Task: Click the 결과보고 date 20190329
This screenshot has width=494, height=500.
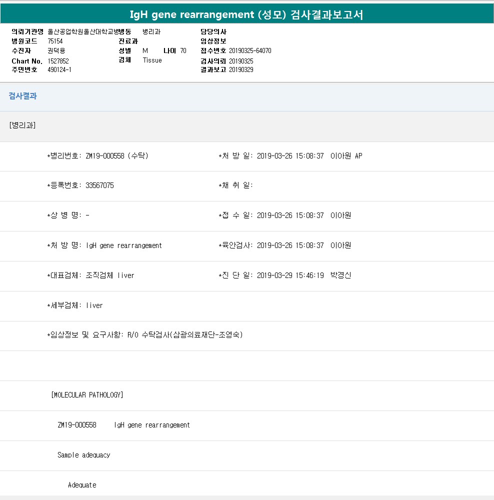Action: 241,70
